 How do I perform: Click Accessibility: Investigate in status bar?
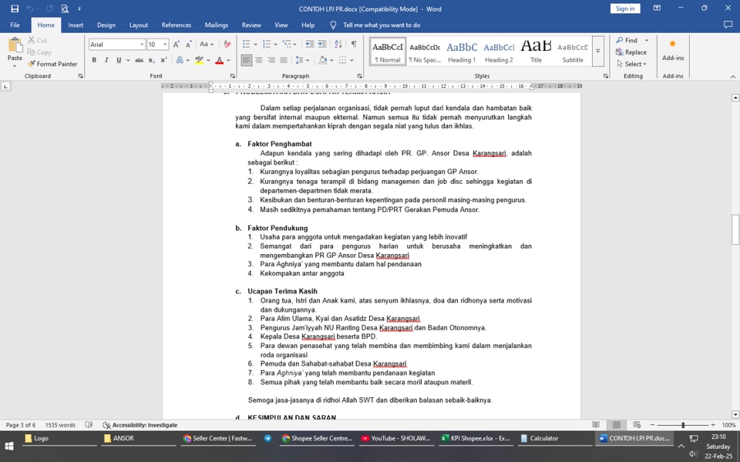pyautogui.click(x=140, y=425)
